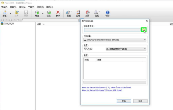Click the 增加 (Add) toolbar icon
This screenshot has width=173, height=110.
[x=37, y=14]
